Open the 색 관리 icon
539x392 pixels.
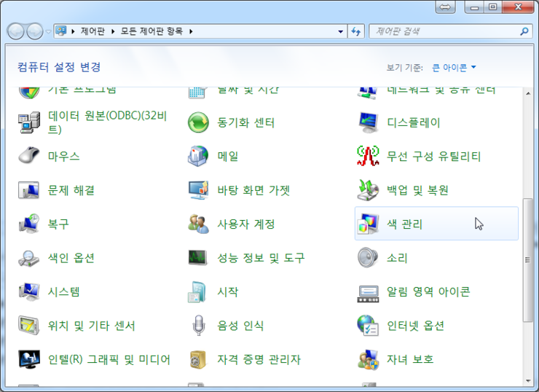tap(368, 224)
